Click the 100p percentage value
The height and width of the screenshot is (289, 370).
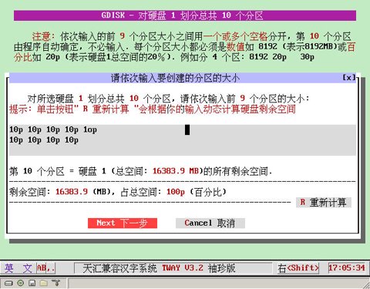pyautogui.click(x=176, y=192)
